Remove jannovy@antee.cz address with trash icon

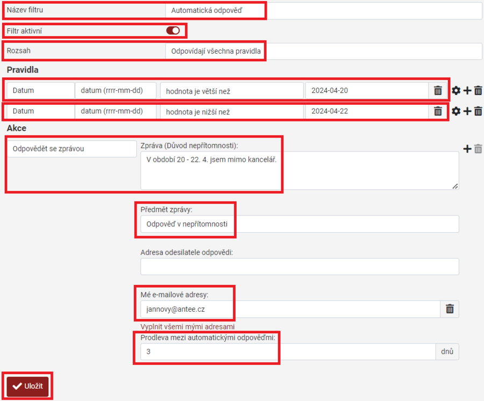point(450,309)
